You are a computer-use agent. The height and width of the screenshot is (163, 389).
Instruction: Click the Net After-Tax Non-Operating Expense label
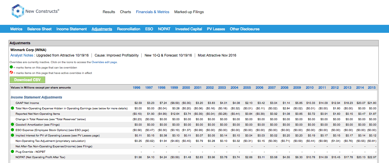pos(54,146)
